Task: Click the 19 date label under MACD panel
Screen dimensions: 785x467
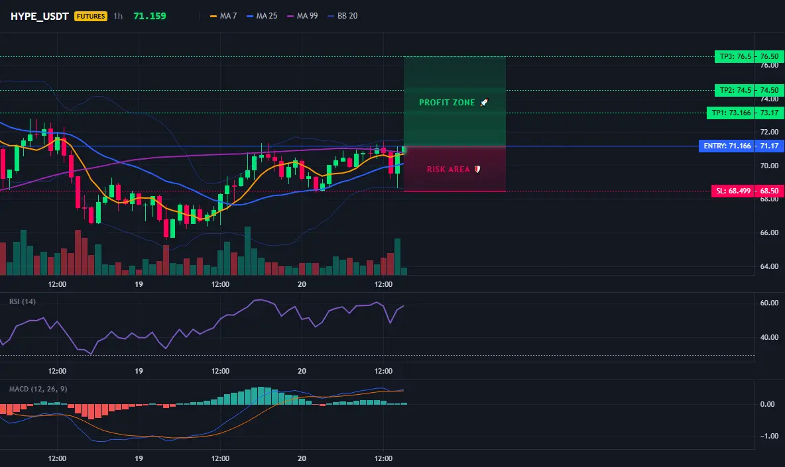Action: (x=139, y=458)
